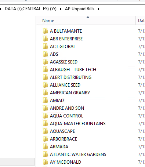The width and height of the screenshot is (145, 167).
Task: Select the AQUA CONTROL folder icon
Action: click(45, 116)
